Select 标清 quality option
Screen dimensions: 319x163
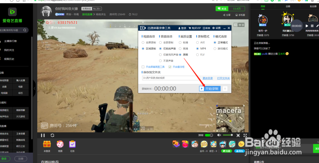click(183, 42)
